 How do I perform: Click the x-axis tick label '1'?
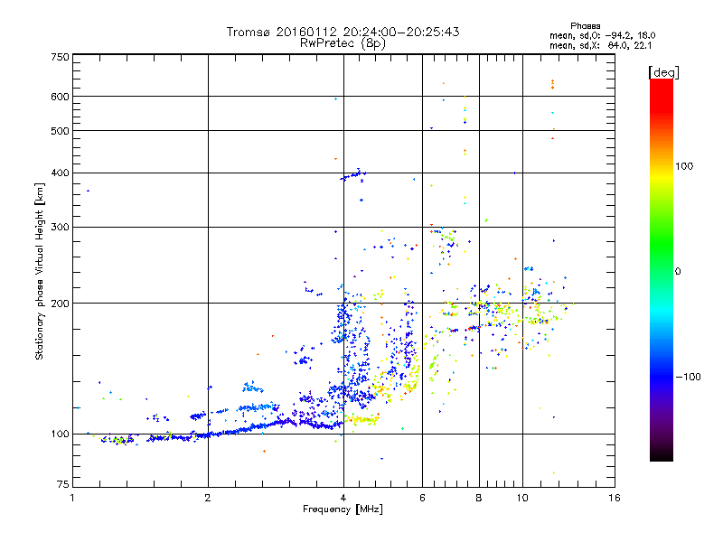[x=72, y=498]
